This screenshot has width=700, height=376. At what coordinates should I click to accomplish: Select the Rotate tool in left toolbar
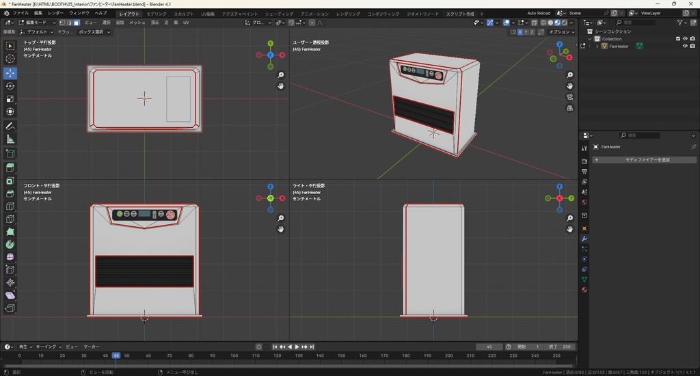(x=10, y=86)
